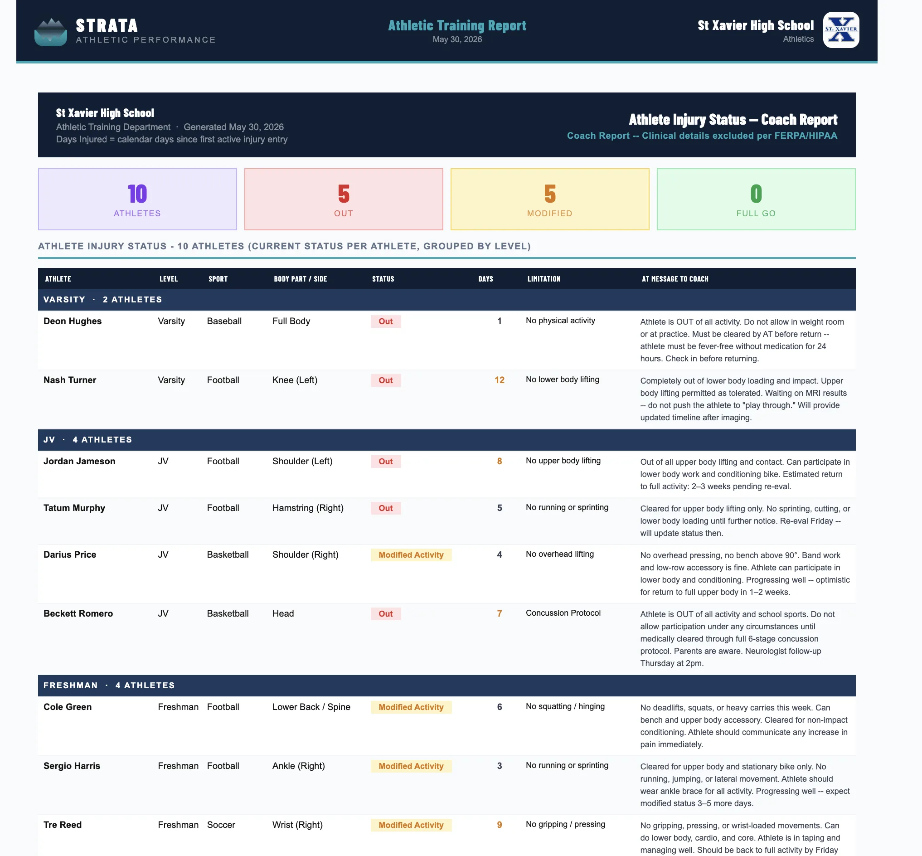The height and width of the screenshot is (856, 922).
Task: Click Sergio Harris's Modified Activity badge
Action: click(x=411, y=766)
